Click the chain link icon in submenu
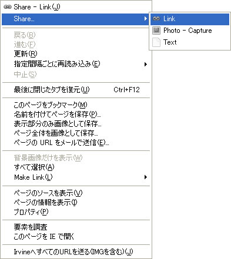The image size is (231, 259). (x=156, y=19)
